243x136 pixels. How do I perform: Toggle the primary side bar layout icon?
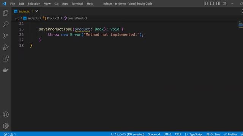coord(206,3)
